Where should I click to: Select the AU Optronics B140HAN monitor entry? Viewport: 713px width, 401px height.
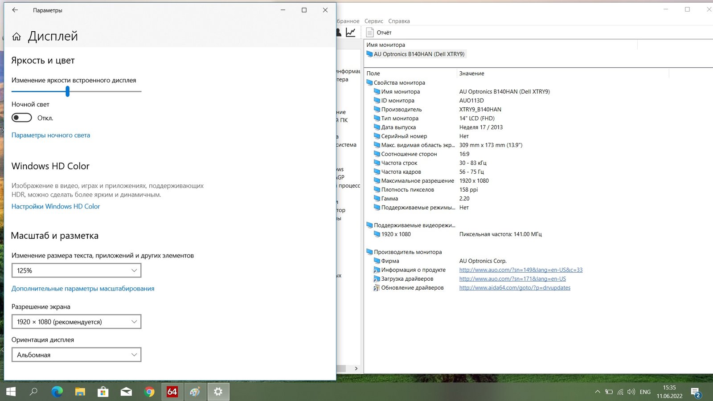click(415, 54)
